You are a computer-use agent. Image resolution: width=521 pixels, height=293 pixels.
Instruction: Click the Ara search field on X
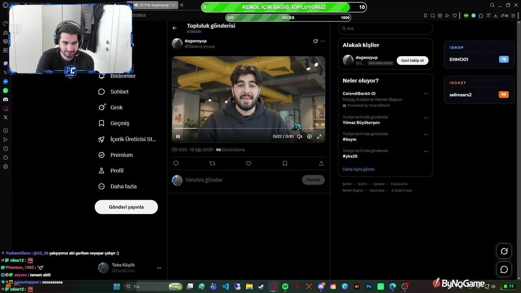click(385, 28)
